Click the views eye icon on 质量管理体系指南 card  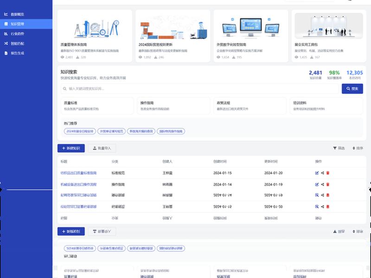tap(62, 57)
